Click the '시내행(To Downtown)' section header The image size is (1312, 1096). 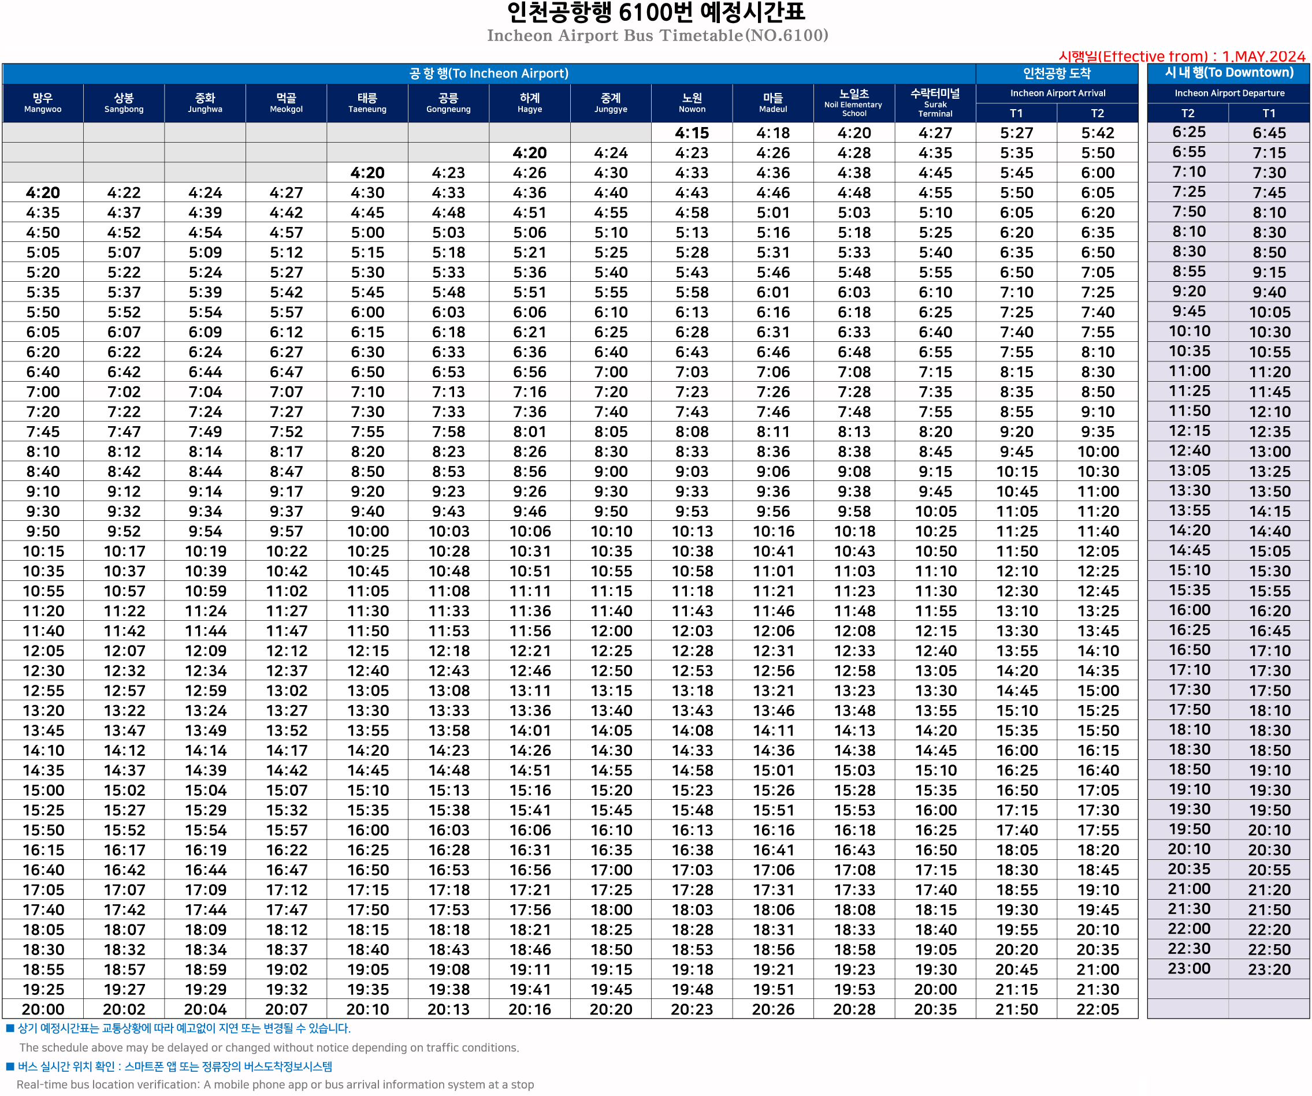1229,72
